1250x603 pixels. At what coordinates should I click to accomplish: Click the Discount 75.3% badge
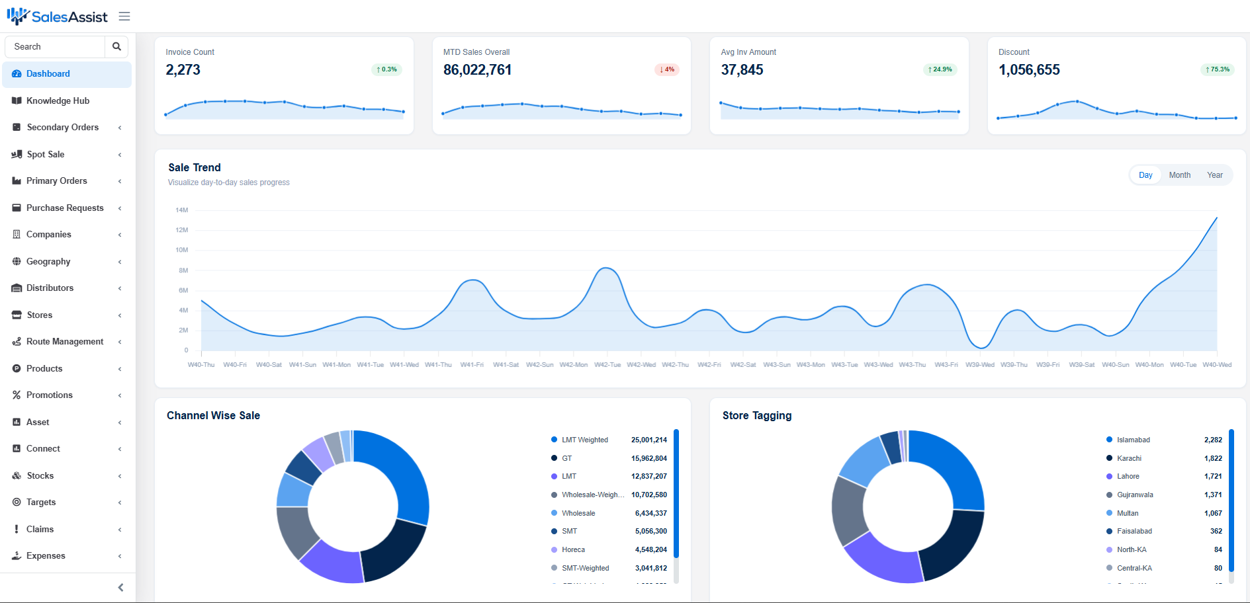click(x=1217, y=69)
